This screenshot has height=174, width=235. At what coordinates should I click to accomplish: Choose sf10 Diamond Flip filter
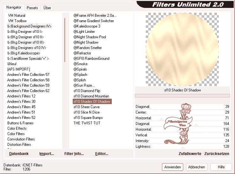point(87,91)
